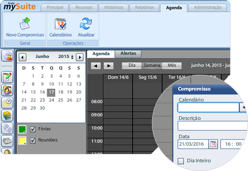This screenshot has width=248, height=171.
Task: Open the yellow Reuniões color picker
Action: point(22,140)
